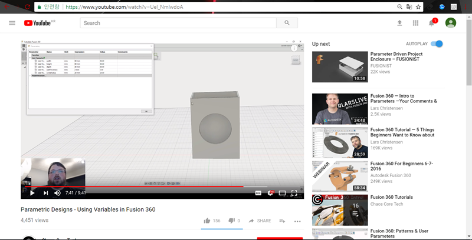Open the translate page icon in address bar
This screenshot has width=472, height=240.
[x=409, y=6]
